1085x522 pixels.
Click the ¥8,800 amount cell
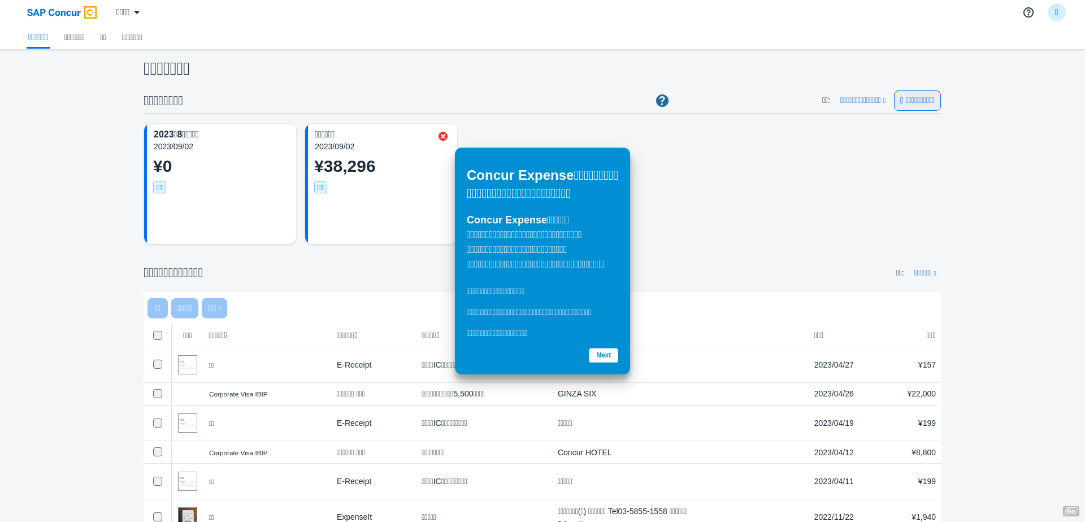point(923,452)
